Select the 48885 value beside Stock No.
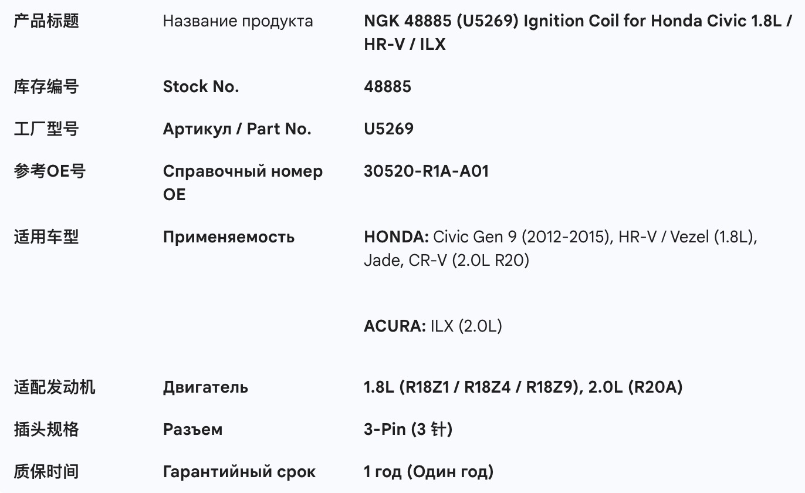The height and width of the screenshot is (493, 805). 387,87
